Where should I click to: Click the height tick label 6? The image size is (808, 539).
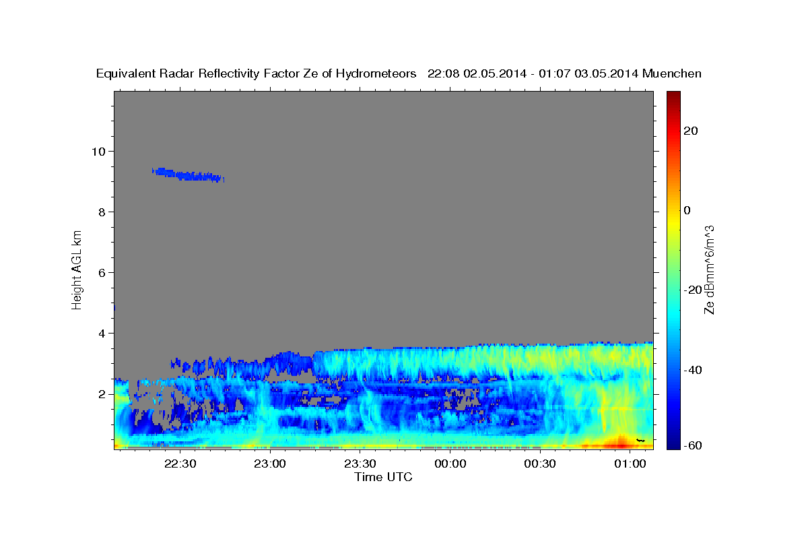click(103, 272)
